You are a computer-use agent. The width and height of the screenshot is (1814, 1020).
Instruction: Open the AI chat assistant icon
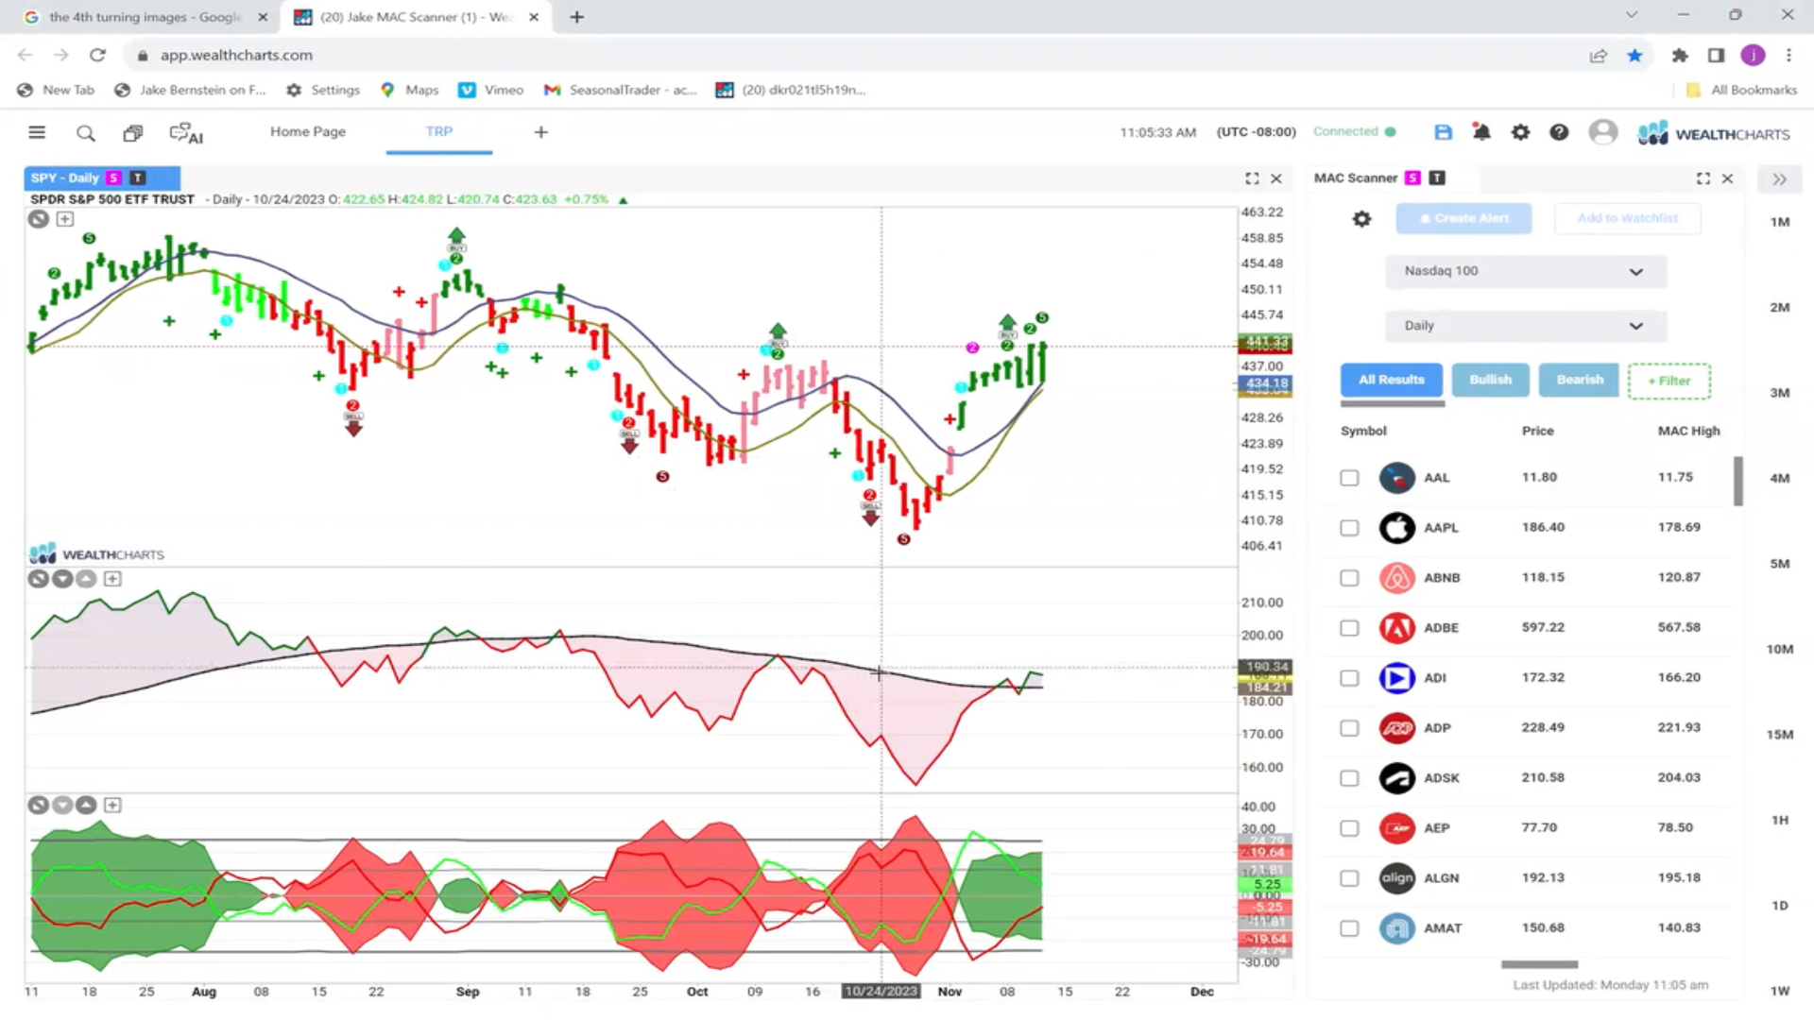[x=186, y=133]
